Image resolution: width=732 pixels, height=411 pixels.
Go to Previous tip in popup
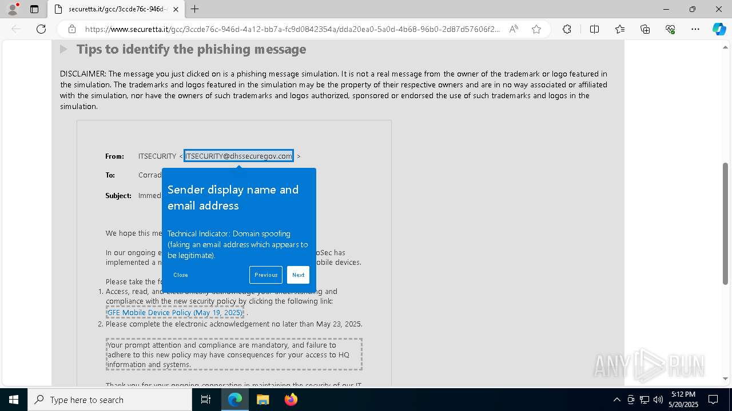266,275
